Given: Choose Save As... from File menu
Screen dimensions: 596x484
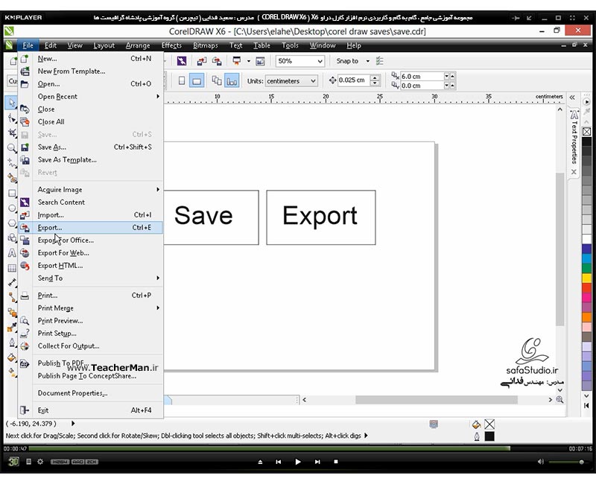Looking at the screenshot, I should tap(90, 147).
